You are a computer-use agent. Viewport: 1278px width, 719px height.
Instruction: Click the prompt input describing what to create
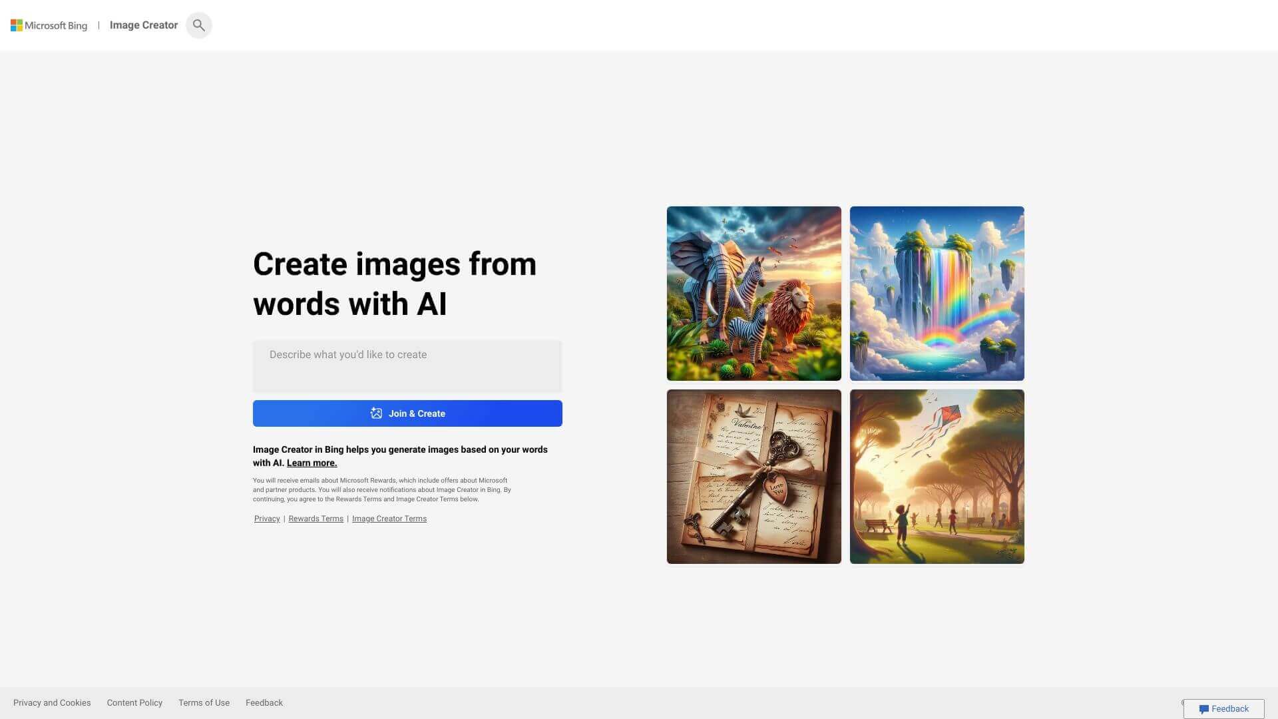(x=407, y=365)
